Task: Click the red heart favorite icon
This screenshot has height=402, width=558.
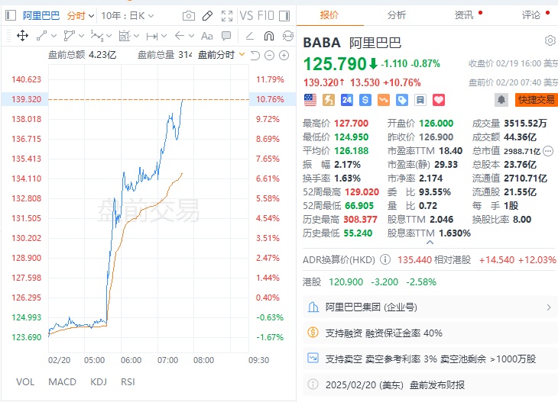Action: pos(439,99)
